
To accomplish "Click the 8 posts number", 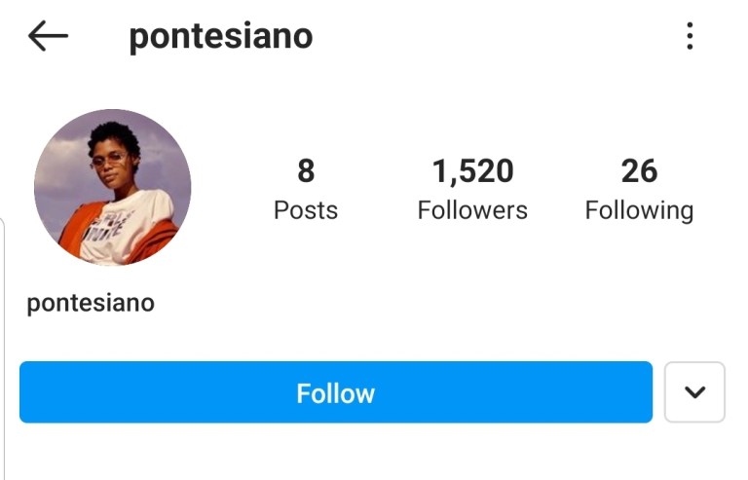I will coord(306,171).
